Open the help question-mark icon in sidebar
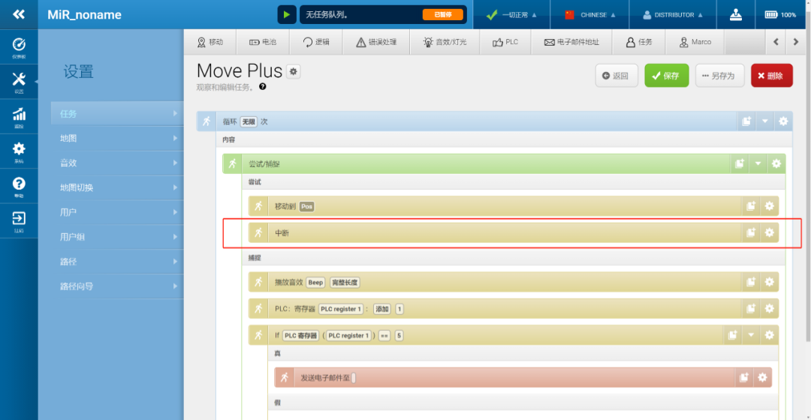Image resolution: width=811 pixels, height=420 pixels. click(19, 185)
